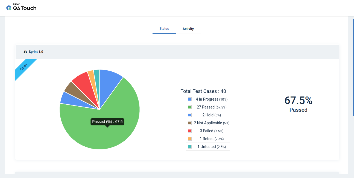Click the vertical scrollbar on the right
The width and height of the screenshot is (354, 178).
[x=353, y=65]
